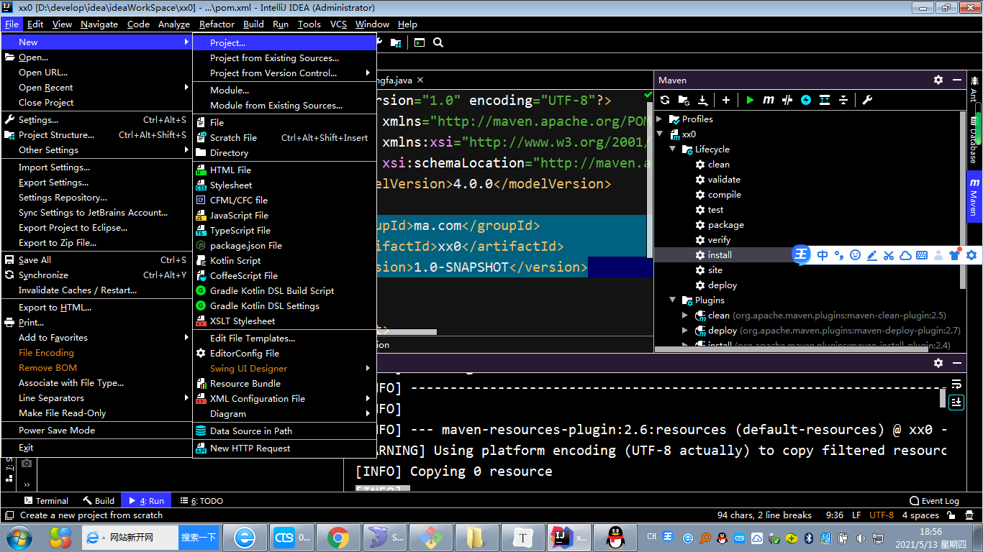Viewport: 983px width, 552px height.
Task: Click the Windows Start button
Action: 18,537
